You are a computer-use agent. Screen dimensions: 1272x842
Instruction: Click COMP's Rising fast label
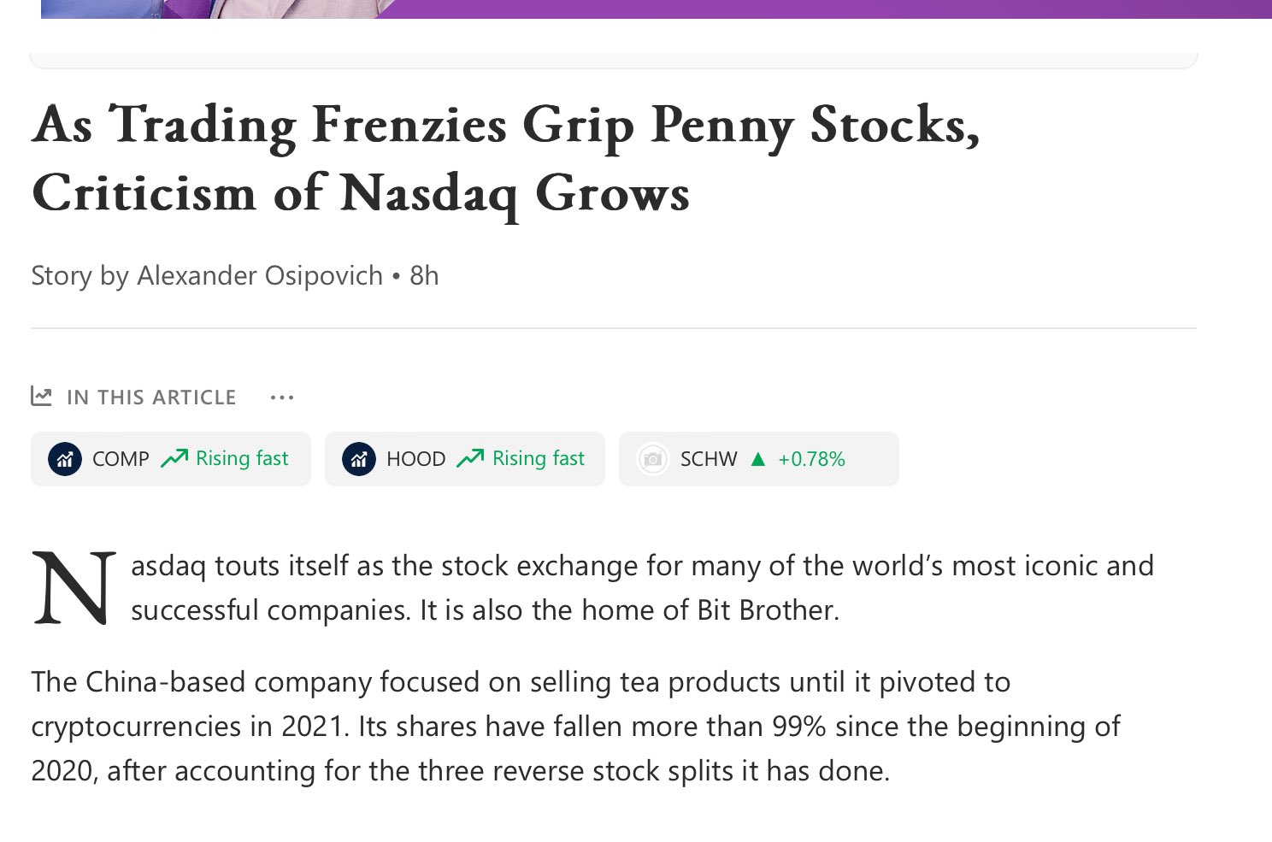[x=242, y=458]
